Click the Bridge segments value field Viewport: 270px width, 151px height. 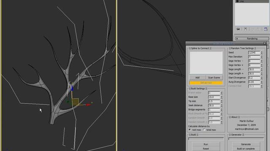[214, 110]
